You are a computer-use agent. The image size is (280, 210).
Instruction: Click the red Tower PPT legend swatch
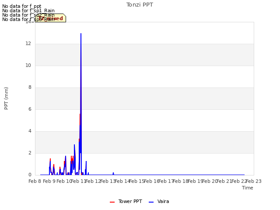(x=112, y=202)
